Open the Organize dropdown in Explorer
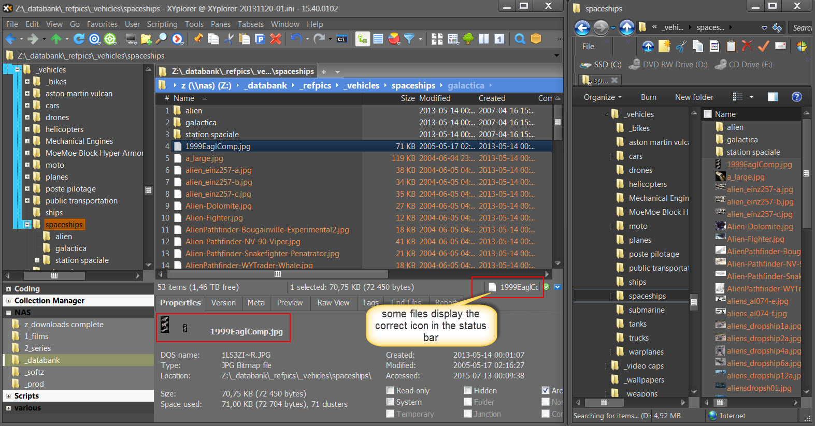815x426 pixels. coord(602,97)
